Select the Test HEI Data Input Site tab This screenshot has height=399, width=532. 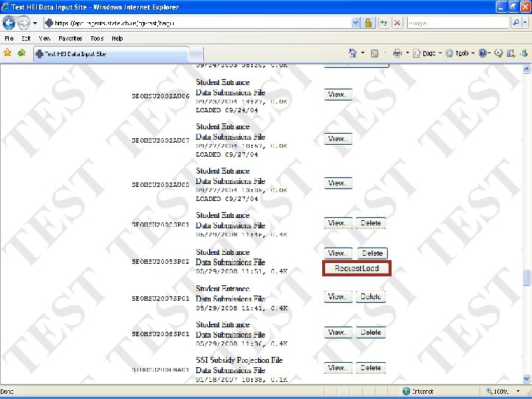(x=111, y=54)
